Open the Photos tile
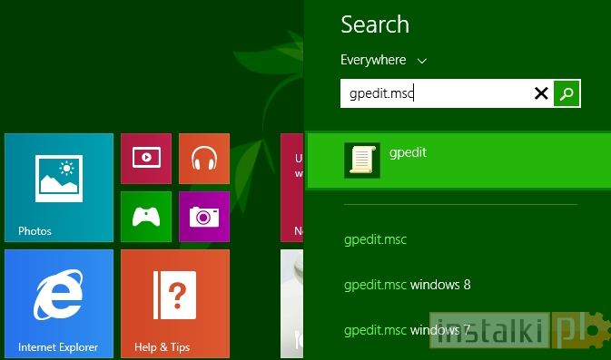This screenshot has width=611, height=360. tap(59, 188)
